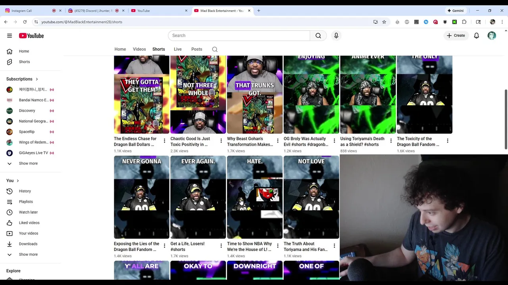The height and width of the screenshot is (285, 508).
Task: Open the Chrome extensions puzzle icon
Action: click(464, 22)
